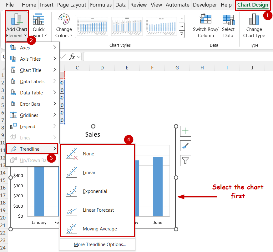Click the None trendline icon

pyautogui.click(x=71, y=154)
